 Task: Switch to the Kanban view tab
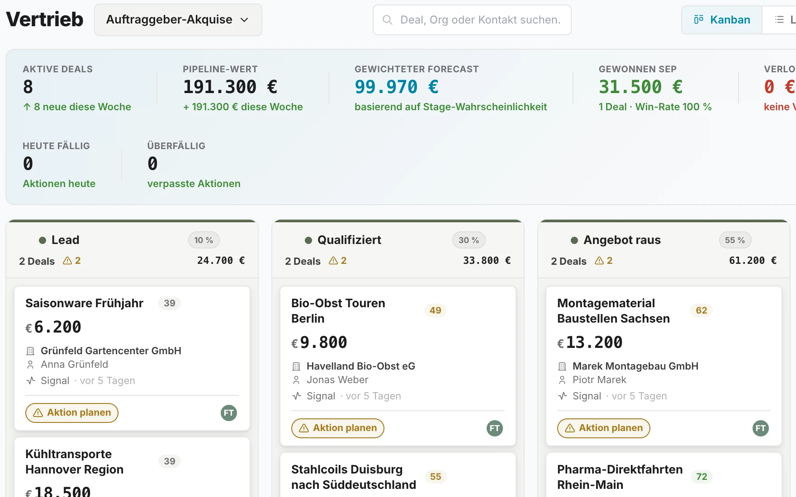pyautogui.click(x=722, y=20)
